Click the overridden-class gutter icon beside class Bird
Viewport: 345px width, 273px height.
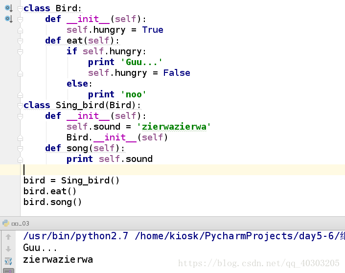coord(9,8)
